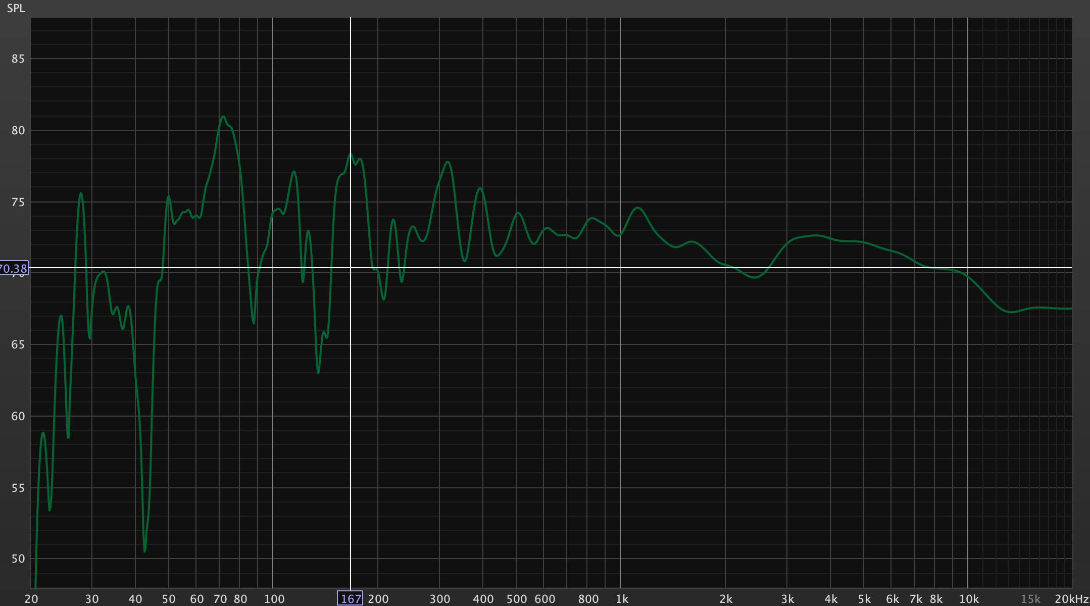Click where the vertical and horizontal cursor lines cross
The image size is (1090, 606).
point(351,268)
